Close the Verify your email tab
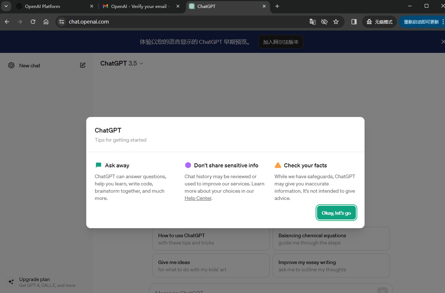 [178, 6]
